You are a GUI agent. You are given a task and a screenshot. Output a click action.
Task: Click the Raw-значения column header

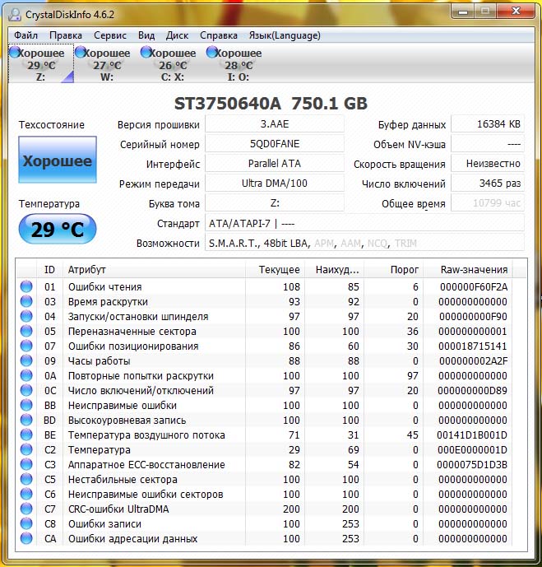click(467, 269)
